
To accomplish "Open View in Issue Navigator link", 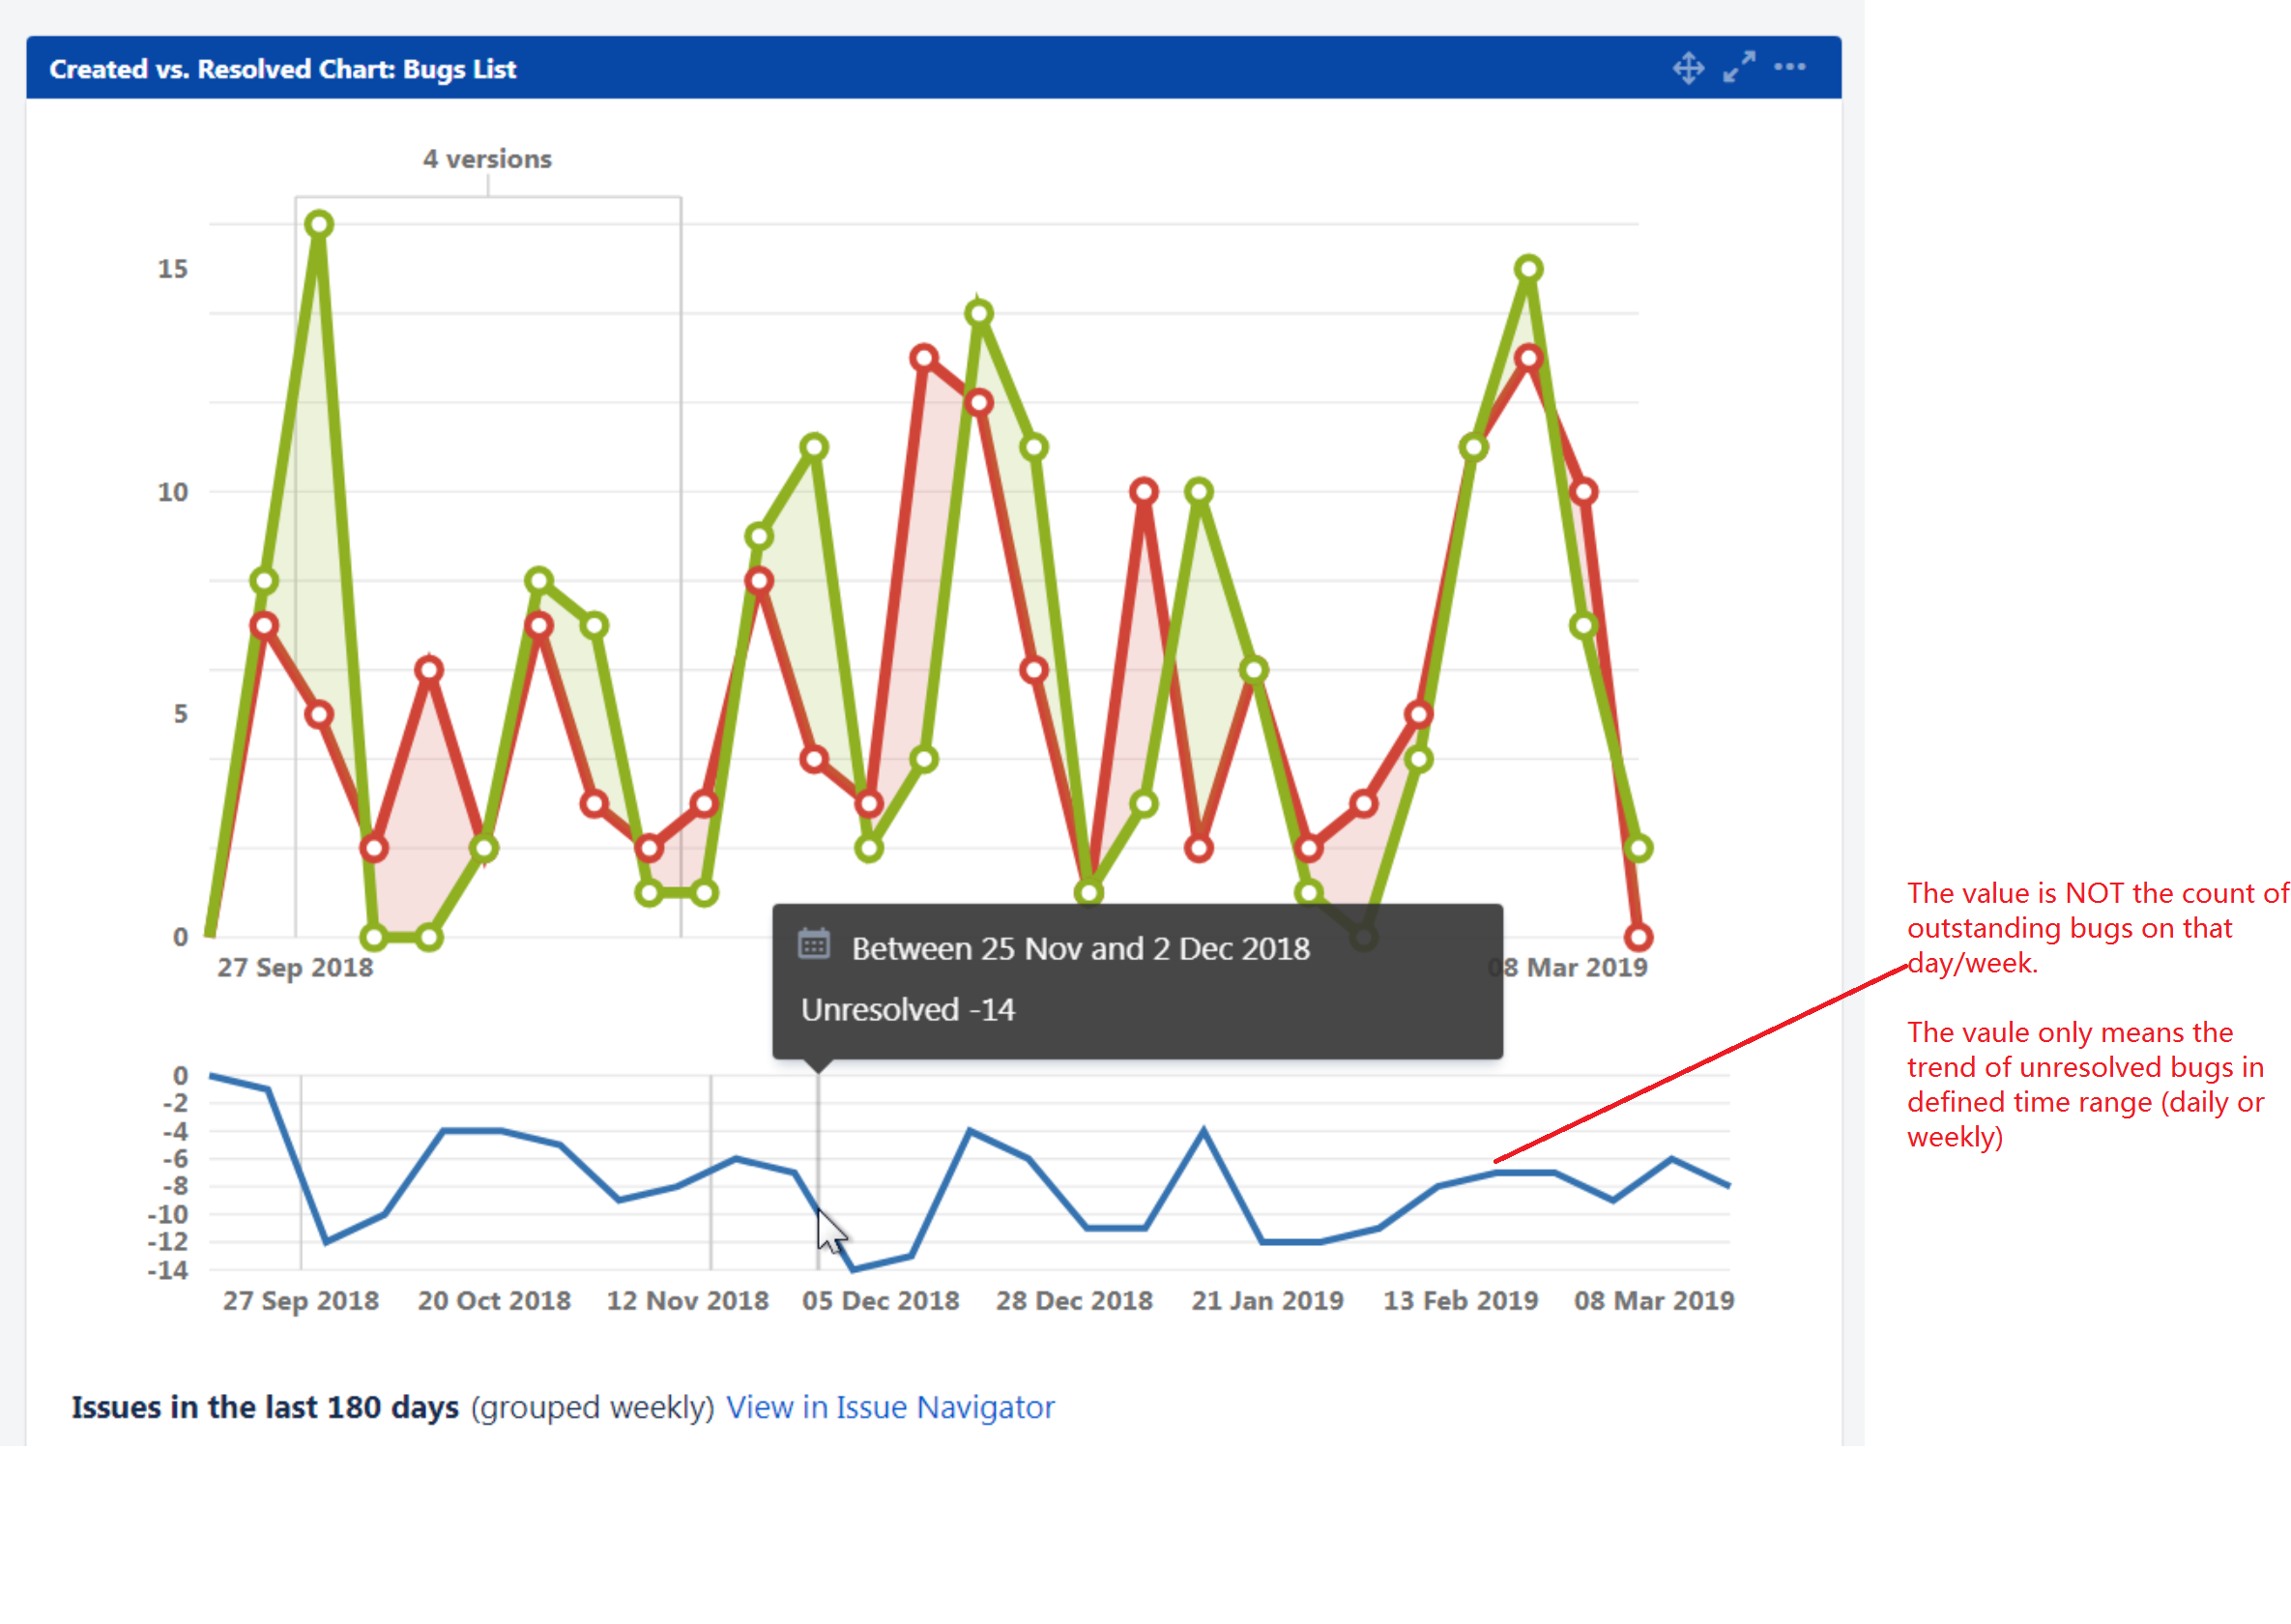I will [x=890, y=1407].
